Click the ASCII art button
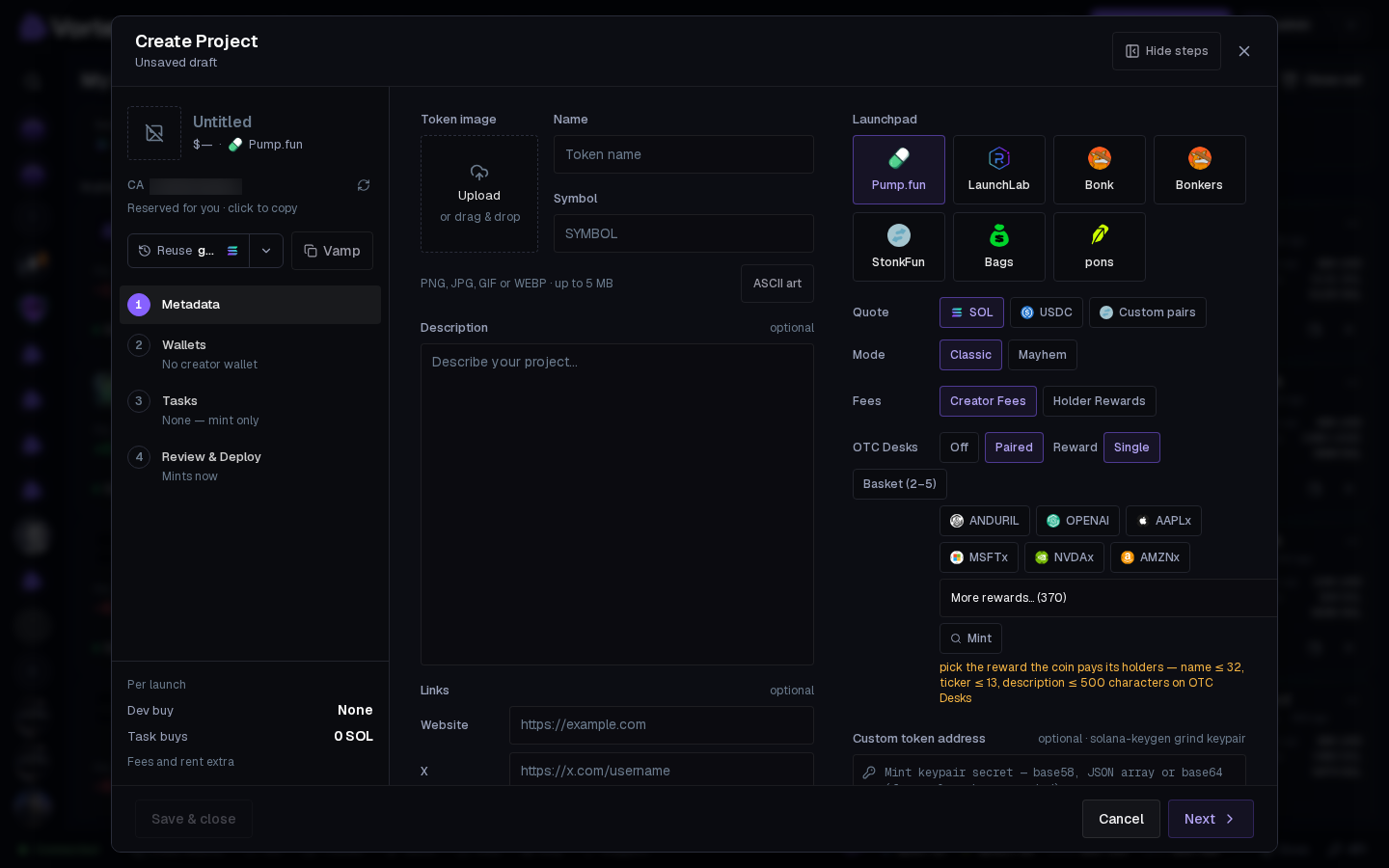 pyautogui.click(x=777, y=284)
